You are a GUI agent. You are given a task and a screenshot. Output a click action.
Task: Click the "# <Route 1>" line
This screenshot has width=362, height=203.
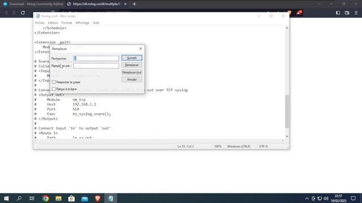[46, 133]
